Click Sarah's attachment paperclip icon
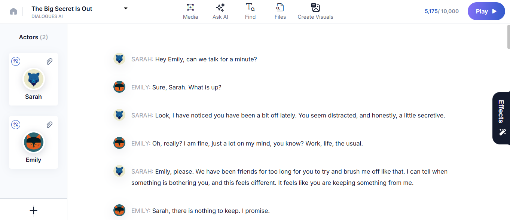Screen dimensions: 510x220 point(49,61)
